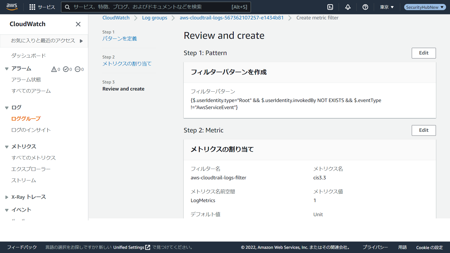450x253 pixels.
Task: Collapse the Metrics sidebar section
Action: tap(7, 147)
